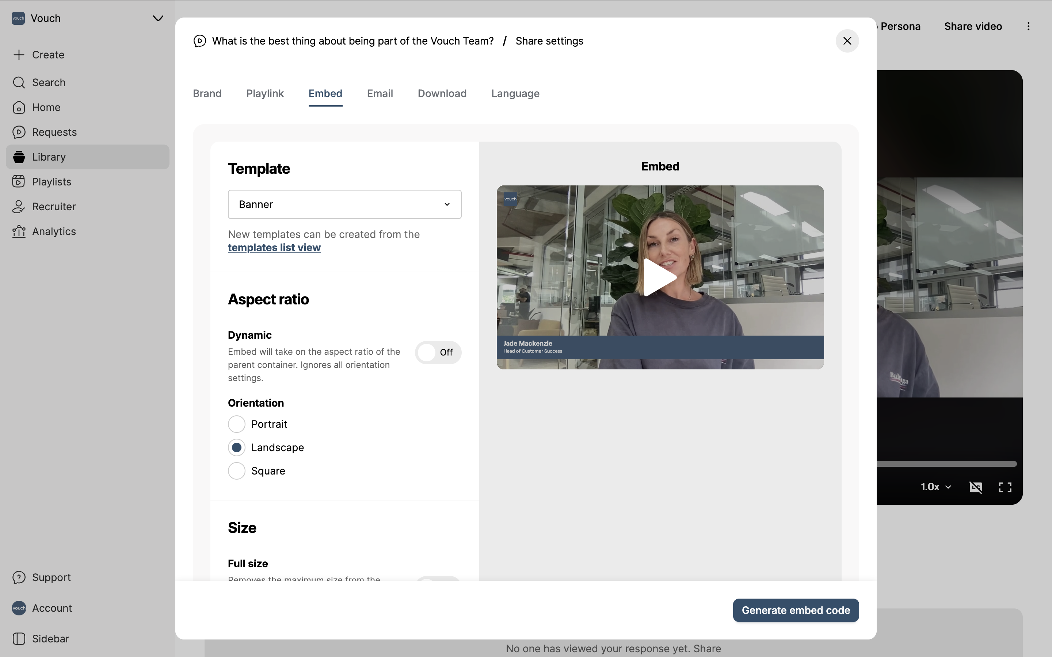This screenshot has height=657, width=1052.
Task: Click the question title breadcrumb text
Action: [x=352, y=41]
